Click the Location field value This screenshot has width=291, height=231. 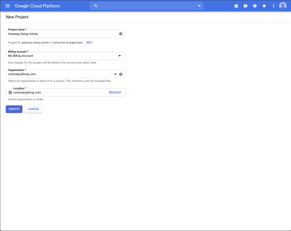[27, 93]
